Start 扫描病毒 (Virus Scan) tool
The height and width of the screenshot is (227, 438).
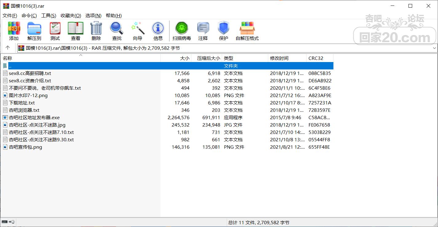coord(181,31)
